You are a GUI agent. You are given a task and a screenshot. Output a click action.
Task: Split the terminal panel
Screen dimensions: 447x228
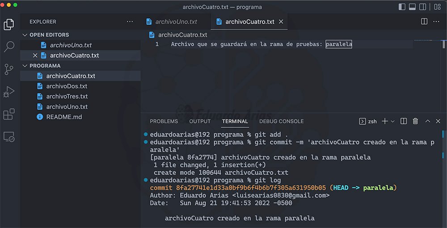404,121
